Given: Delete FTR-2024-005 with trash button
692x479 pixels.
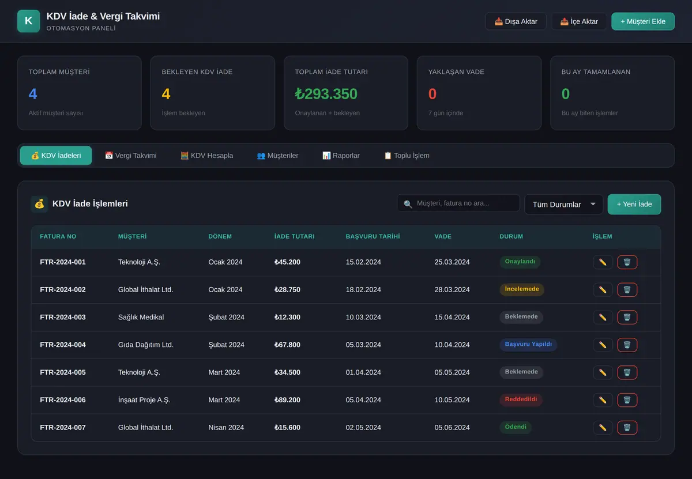Looking at the screenshot, I should click(x=627, y=372).
